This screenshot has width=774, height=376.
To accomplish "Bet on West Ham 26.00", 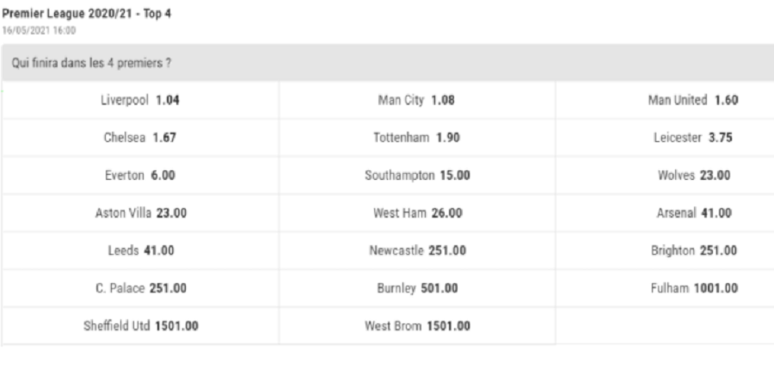I will [x=417, y=213].
